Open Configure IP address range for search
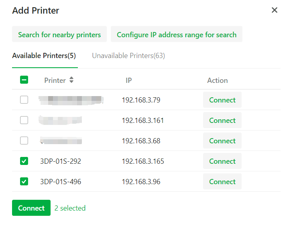This screenshot has height=227, width=287. click(177, 34)
